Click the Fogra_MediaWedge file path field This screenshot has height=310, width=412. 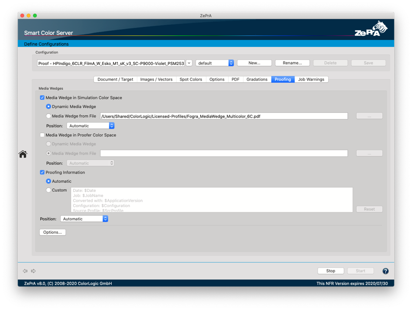coord(224,116)
